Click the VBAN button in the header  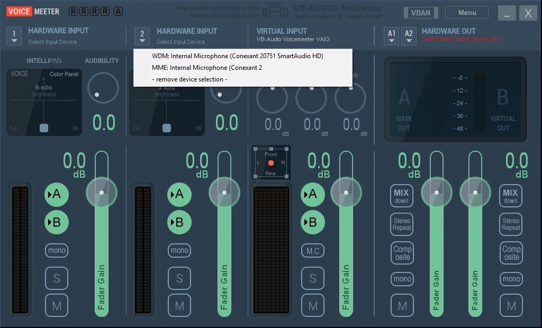coord(421,13)
